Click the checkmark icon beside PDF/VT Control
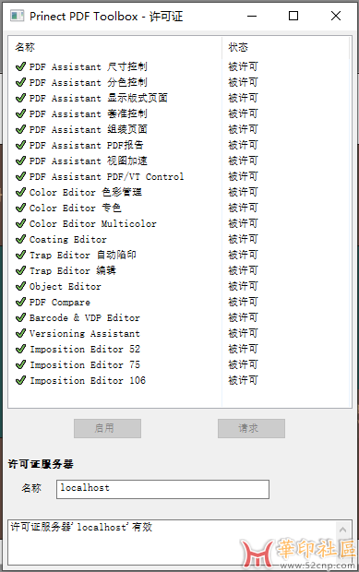This screenshot has height=572, width=359. (x=20, y=176)
